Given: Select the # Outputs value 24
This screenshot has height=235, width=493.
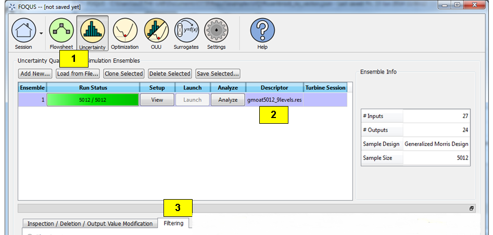Looking at the screenshot, I should (x=436, y=130).
